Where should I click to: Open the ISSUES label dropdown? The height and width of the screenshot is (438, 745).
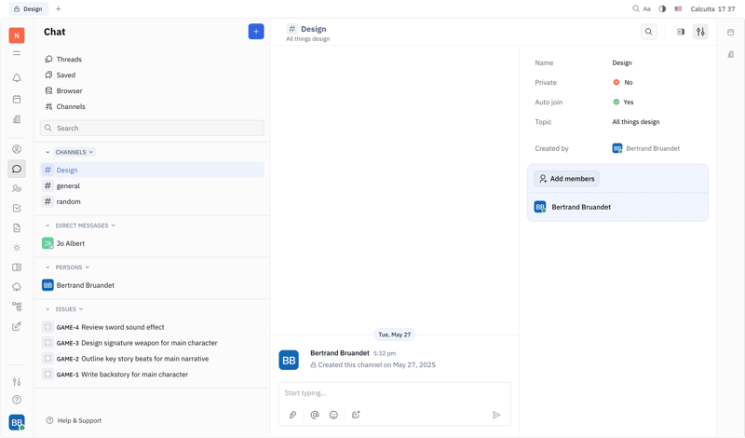pos(69,309)
